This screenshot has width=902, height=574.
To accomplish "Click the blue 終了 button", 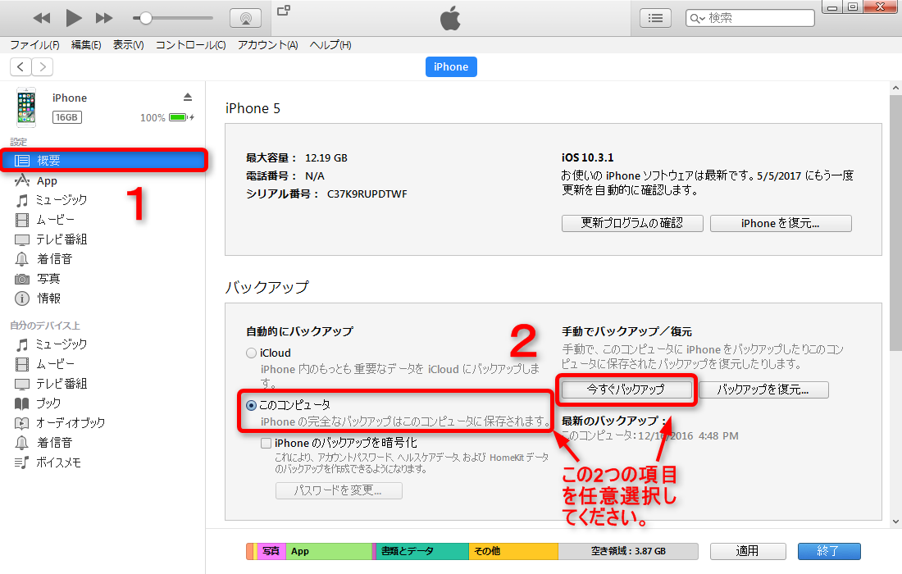I will (829, 551).
